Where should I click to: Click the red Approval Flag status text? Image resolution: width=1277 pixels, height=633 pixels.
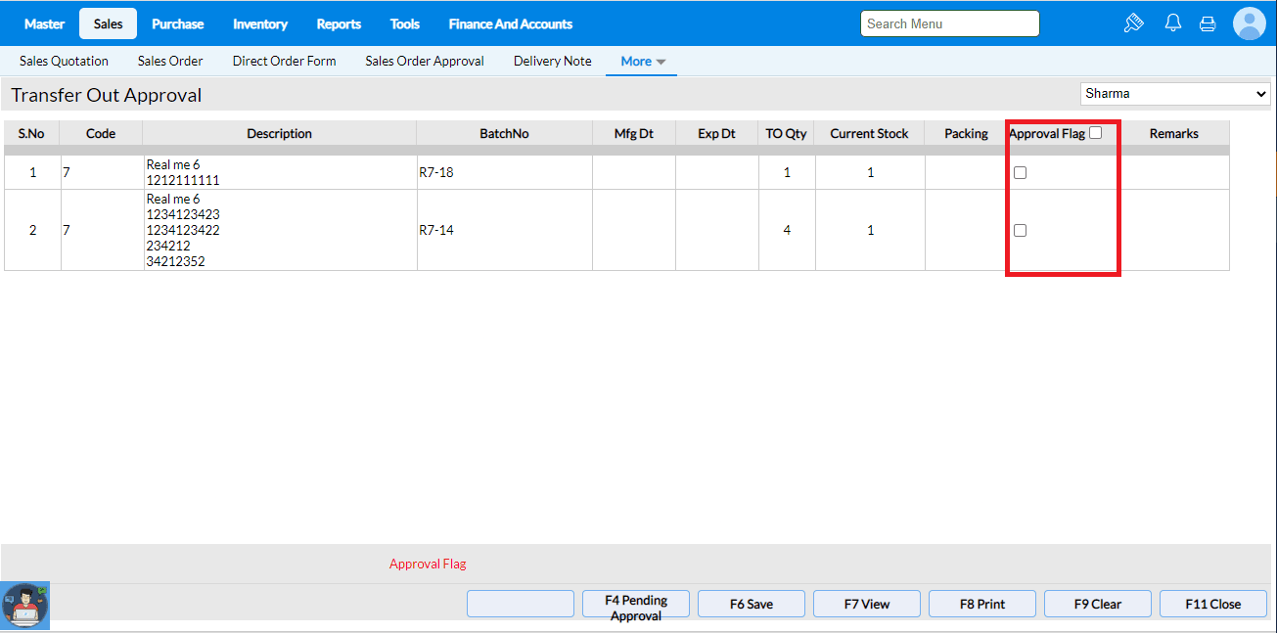tap(428, 564)
